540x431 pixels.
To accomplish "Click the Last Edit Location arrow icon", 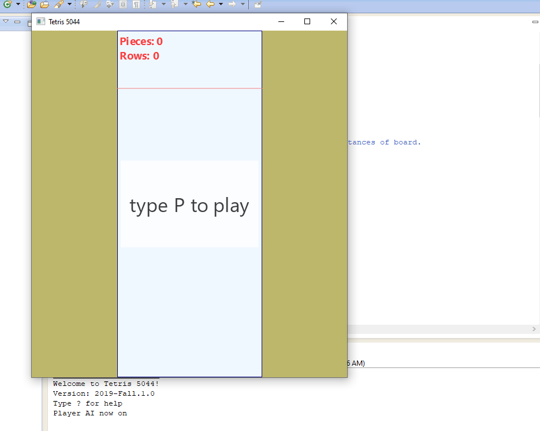I will pyautogui.click(x=196, y=4).
